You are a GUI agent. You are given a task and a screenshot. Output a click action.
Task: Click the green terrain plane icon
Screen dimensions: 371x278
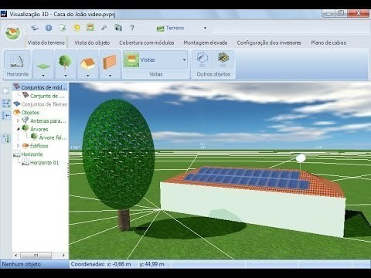[43, 66]
